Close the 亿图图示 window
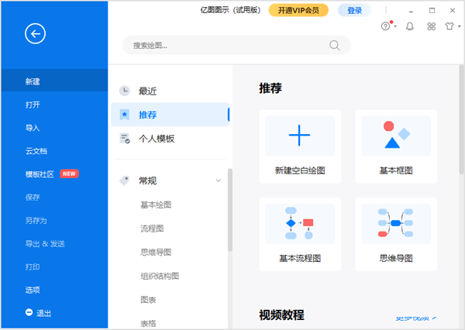 pos(453,11)
